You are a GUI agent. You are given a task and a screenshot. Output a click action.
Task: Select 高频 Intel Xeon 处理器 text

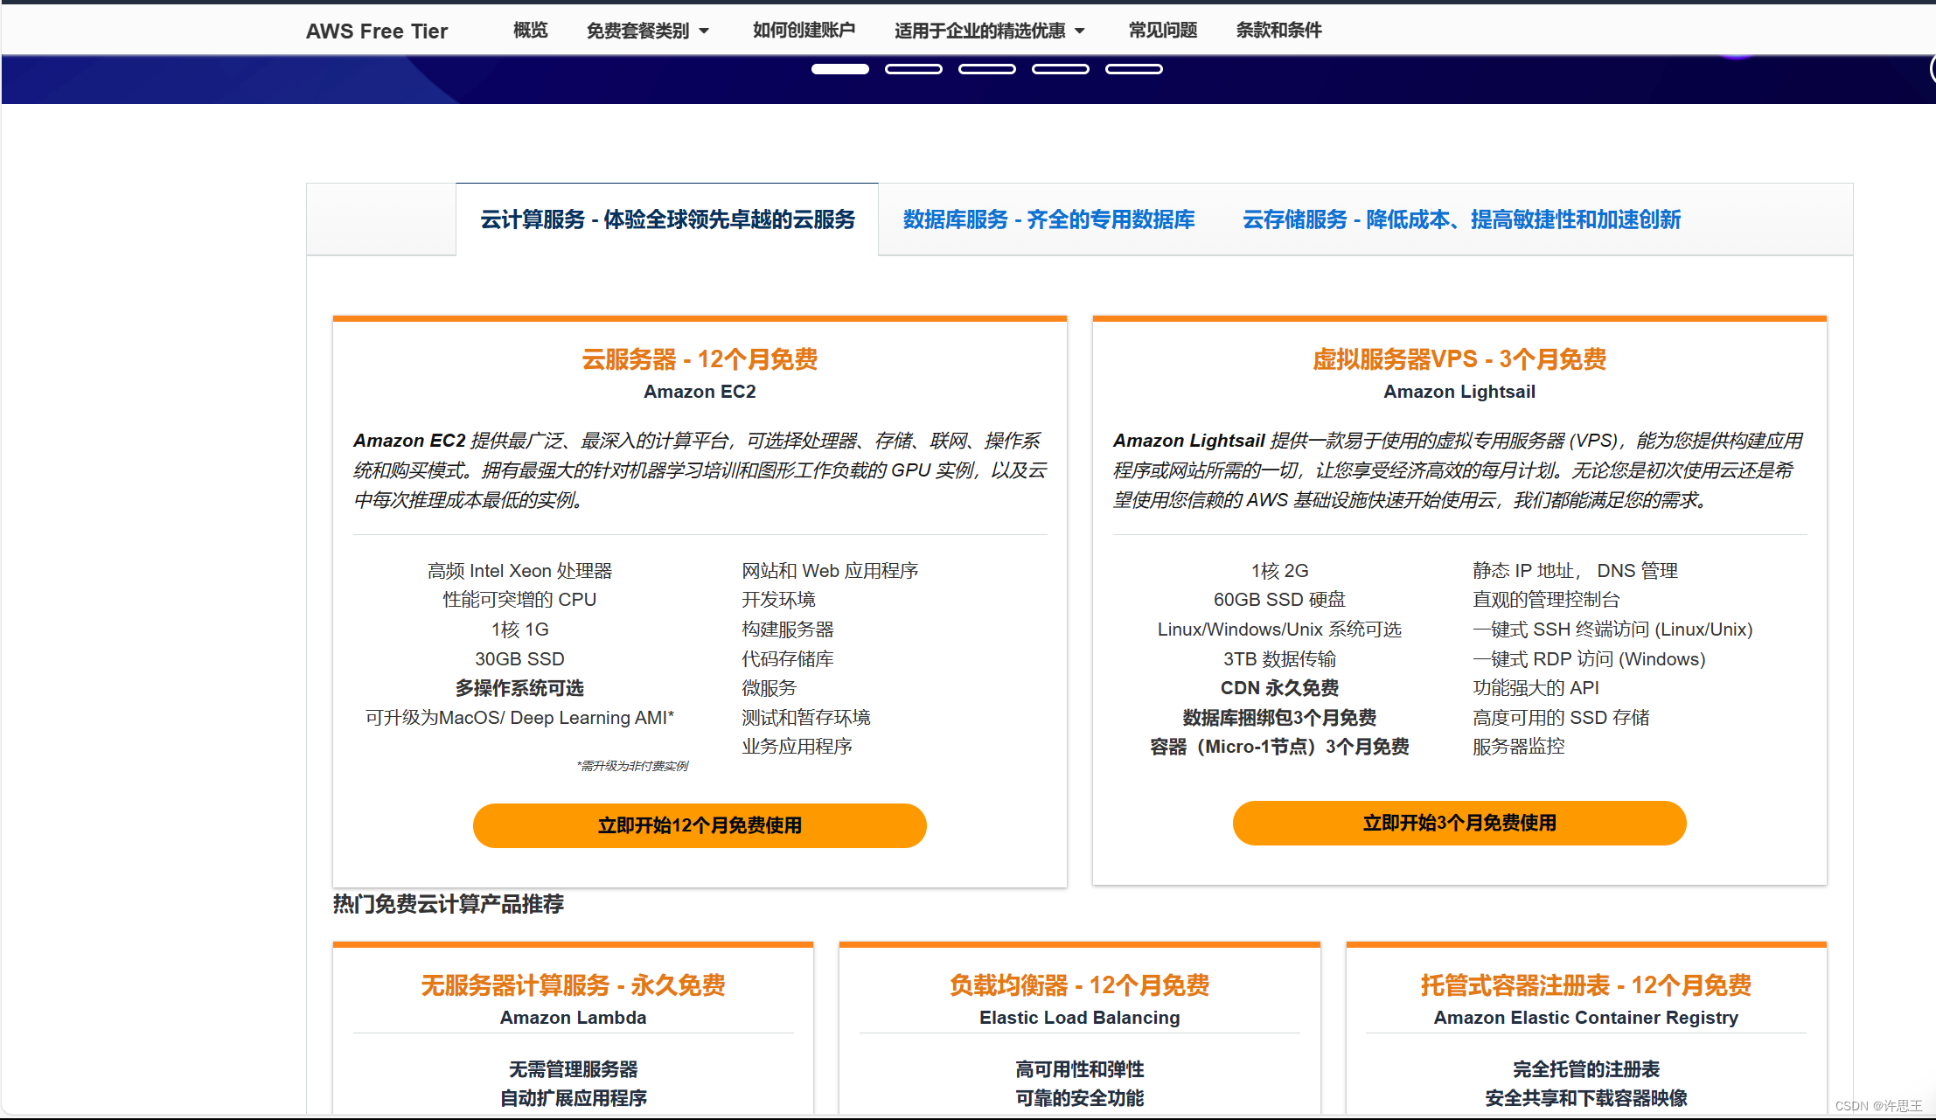coord(519,571)
